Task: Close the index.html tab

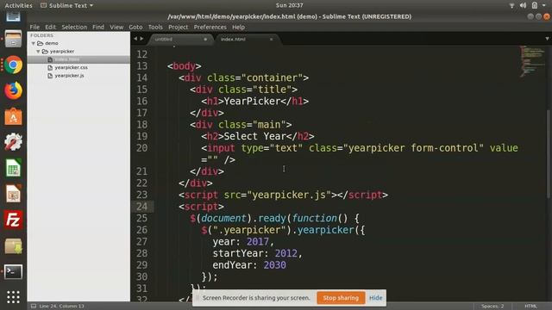Action: tap(271, 40)
